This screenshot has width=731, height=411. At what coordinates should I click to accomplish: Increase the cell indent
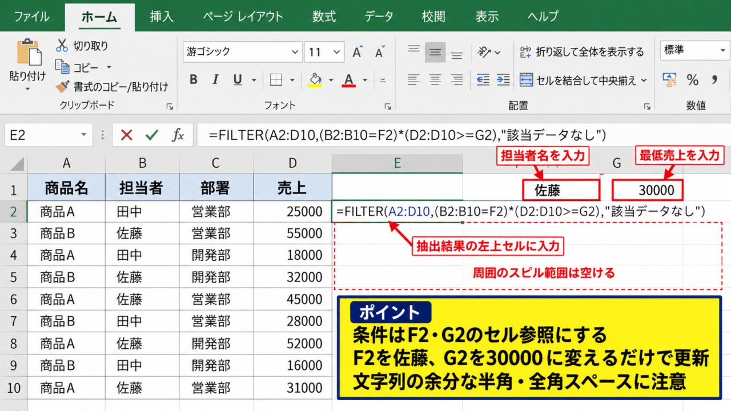503,80
